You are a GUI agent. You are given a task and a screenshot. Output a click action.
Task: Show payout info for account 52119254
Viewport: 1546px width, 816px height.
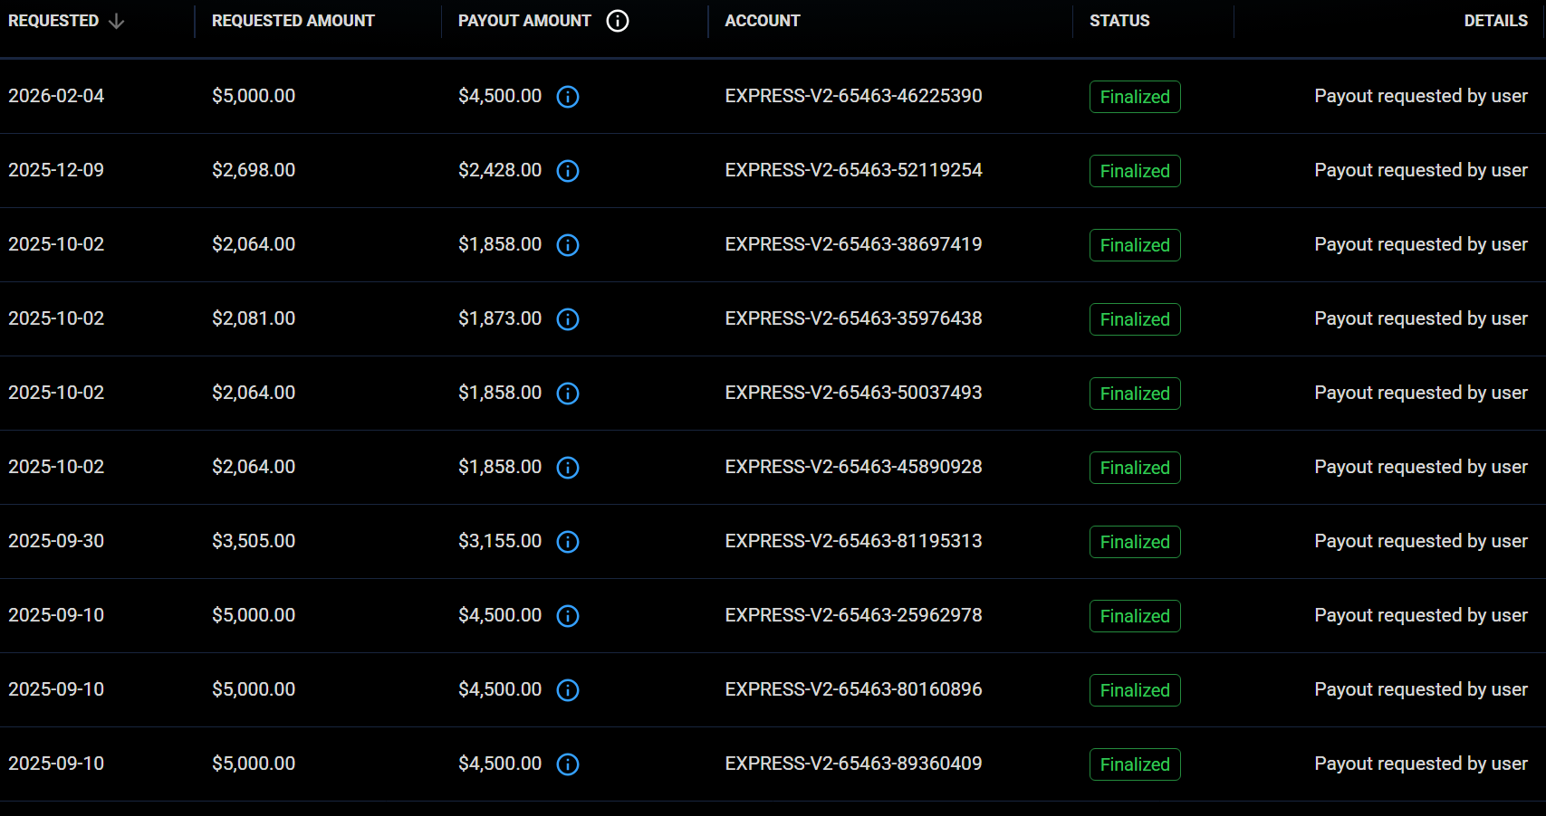[568, 171]
